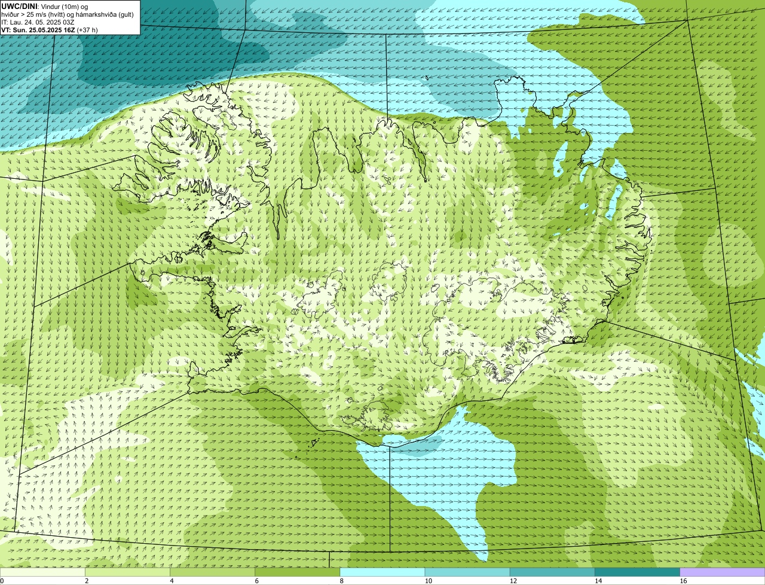Image resolution: width=765 pixels, height=585 pixels.
Task: Click the 4–6 m/s green legend segment
Action: click(x=212, y=572)
